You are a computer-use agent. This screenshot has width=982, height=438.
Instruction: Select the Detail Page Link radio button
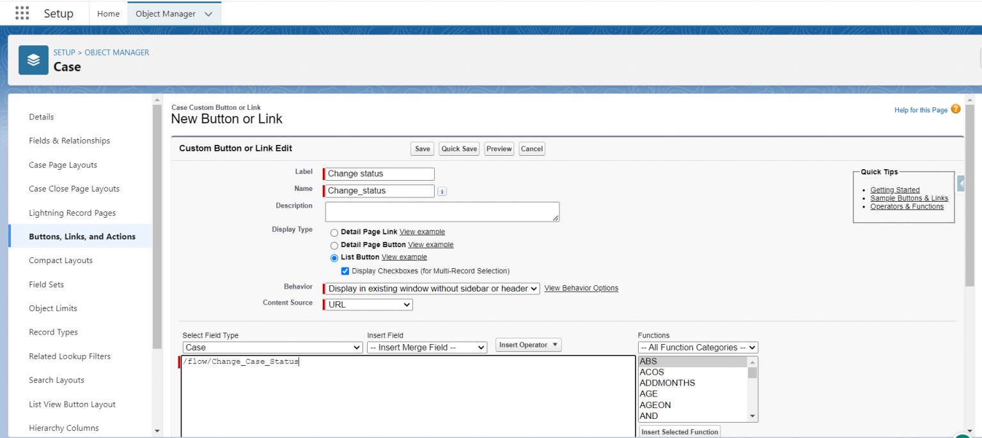(x=334, y=232)
